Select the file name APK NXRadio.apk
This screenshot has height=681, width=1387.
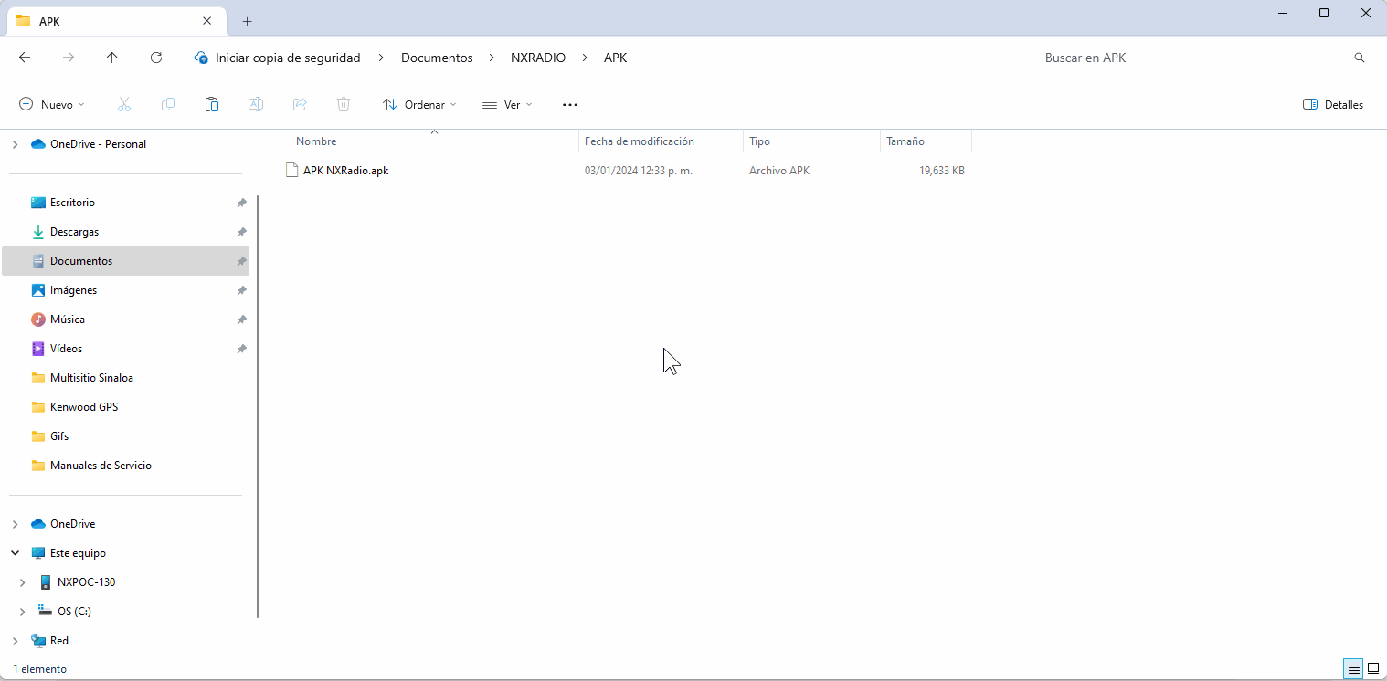click(346, 171)
